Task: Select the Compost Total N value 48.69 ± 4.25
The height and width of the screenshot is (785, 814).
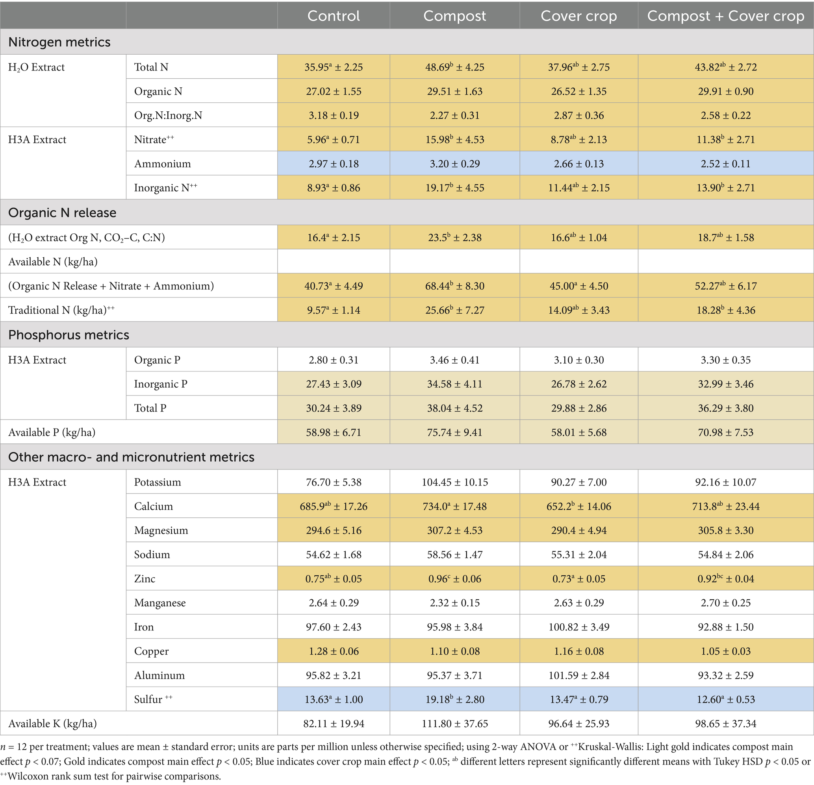Action: (454, 67)
